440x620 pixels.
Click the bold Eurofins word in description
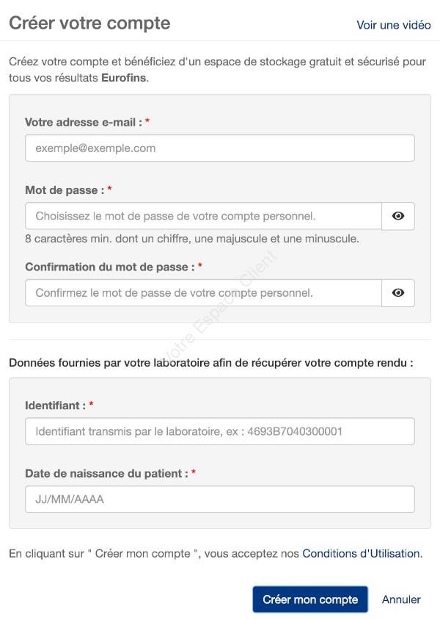click(x=123, y=78)
